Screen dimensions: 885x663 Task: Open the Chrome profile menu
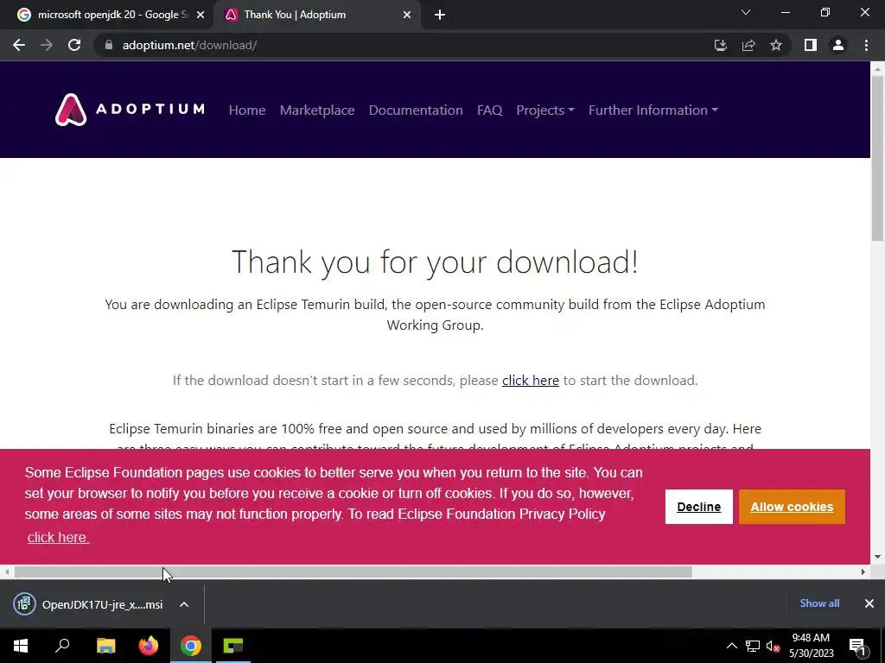838,45
